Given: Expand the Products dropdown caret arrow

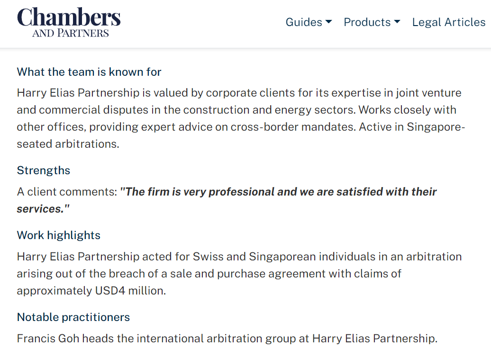Looking at the screenshot, I should coord(397,22).
